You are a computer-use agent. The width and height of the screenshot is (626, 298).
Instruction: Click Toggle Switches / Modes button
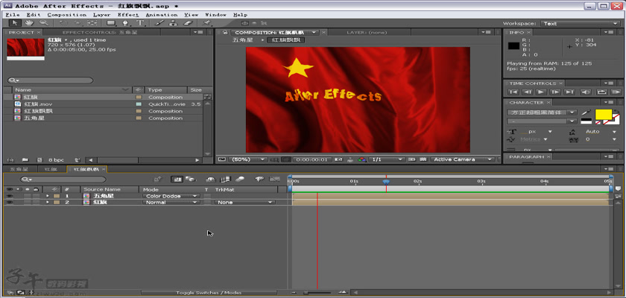[209, 293]
